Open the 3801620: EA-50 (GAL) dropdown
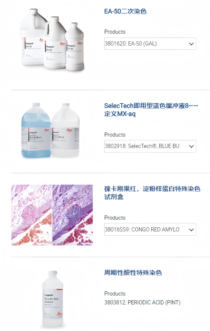This screenshot has height=331, width=210. [x=150, y=44]
